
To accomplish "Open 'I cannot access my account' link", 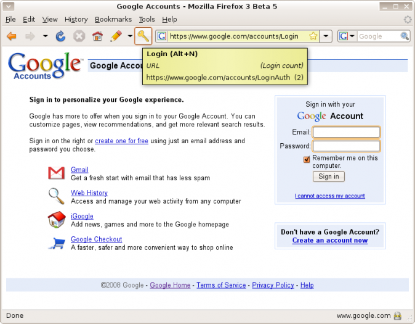I will 330,196.
